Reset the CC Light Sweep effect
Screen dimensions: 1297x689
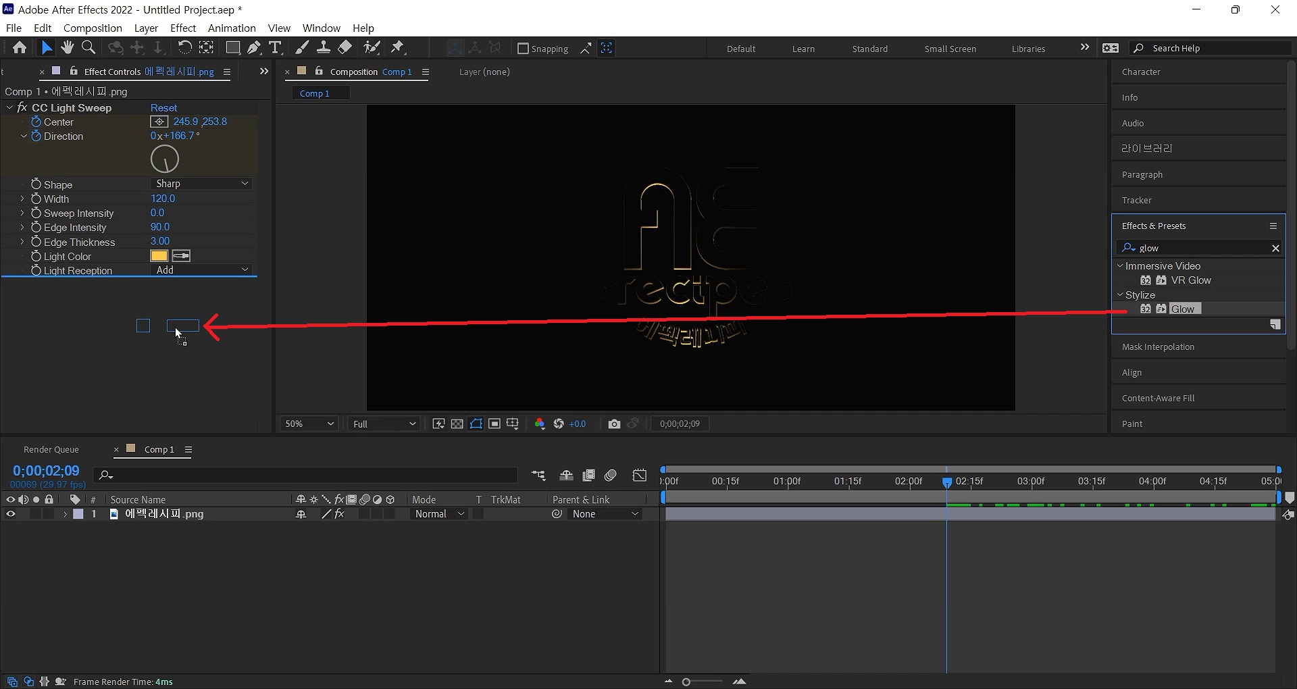(163, 107)
